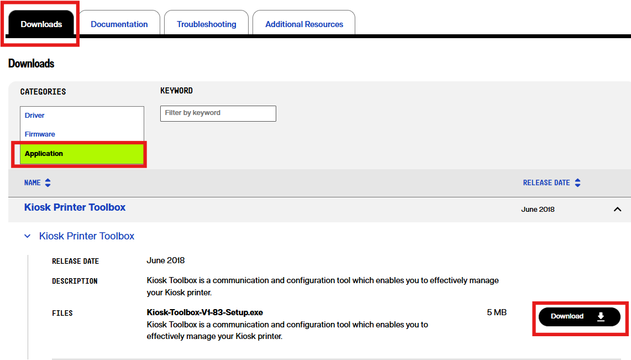The width and height of the screenshot is (631, 360).
Task: Click the 5 MB file size
Action: (497, 312)
